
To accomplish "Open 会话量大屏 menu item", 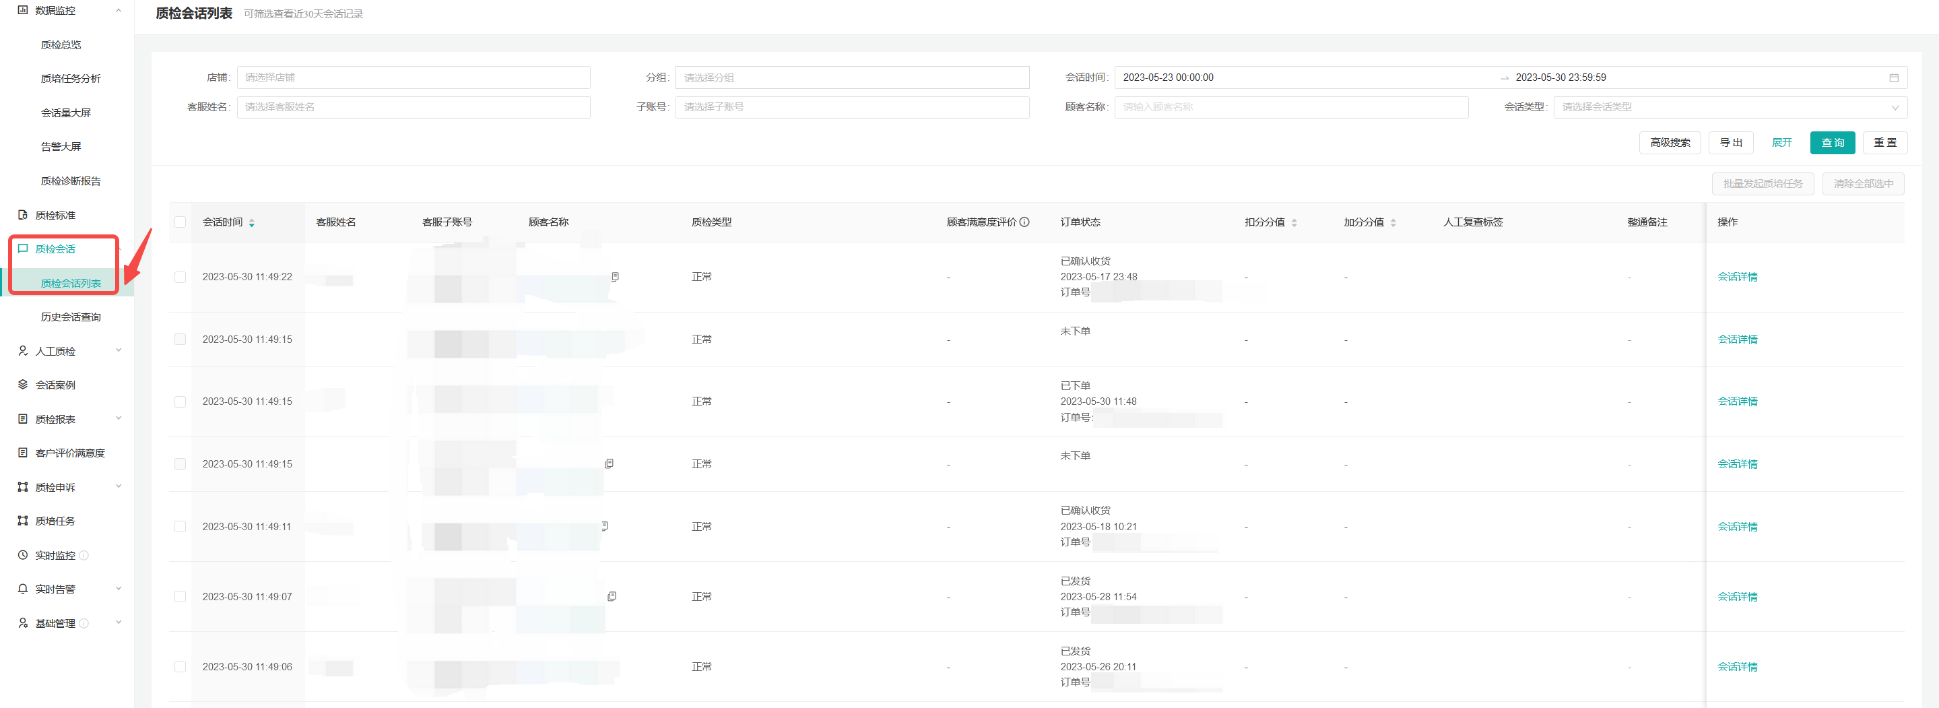I will point(66,113).
